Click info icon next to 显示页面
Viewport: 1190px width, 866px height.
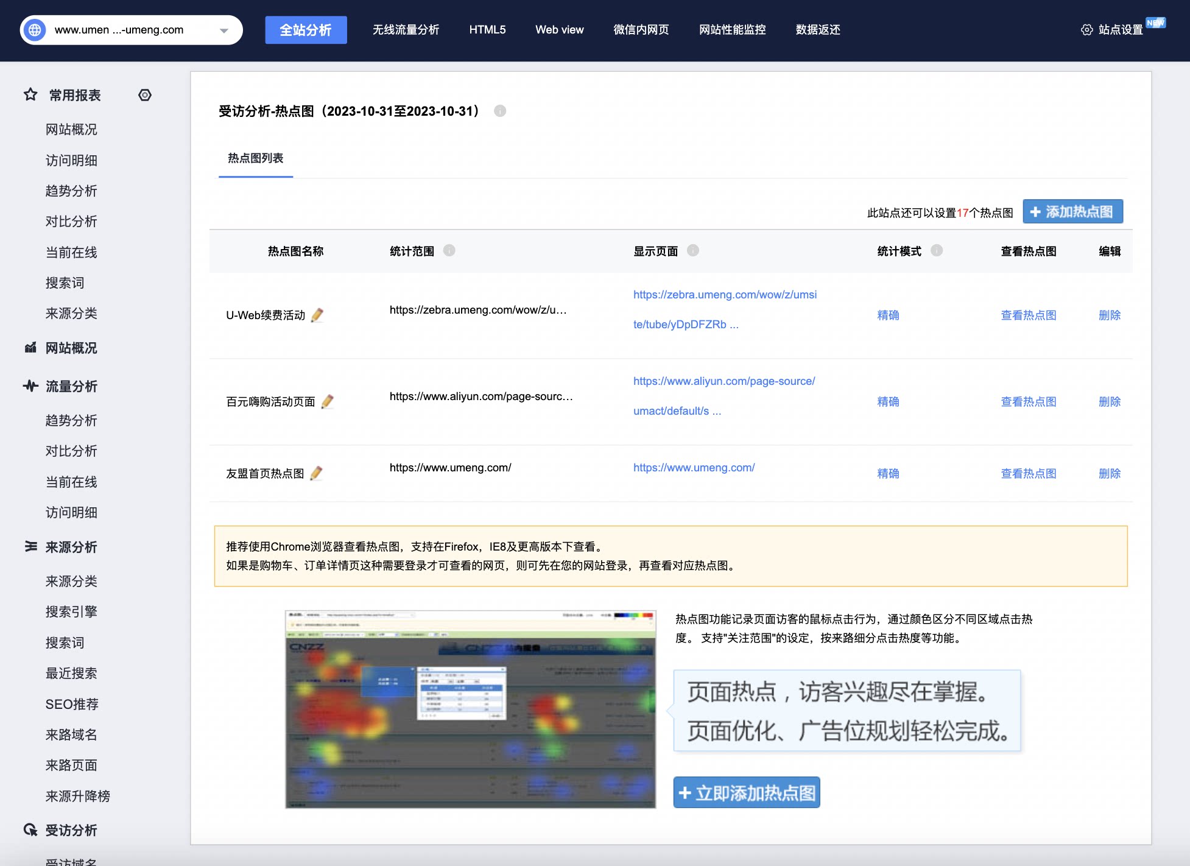pyautogui.click(x=692, y=250)
